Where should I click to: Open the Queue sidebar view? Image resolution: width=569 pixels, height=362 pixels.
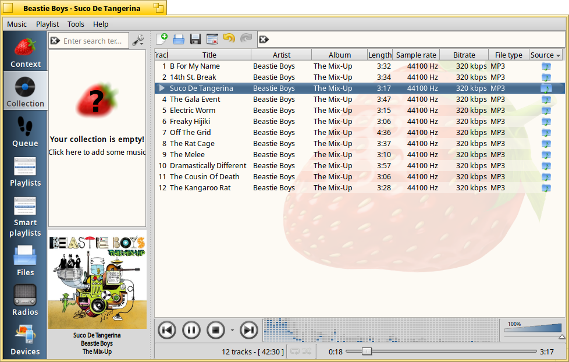(25, 130)
